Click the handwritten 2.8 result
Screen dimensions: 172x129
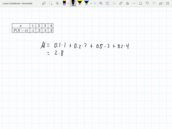pos(59,53)
